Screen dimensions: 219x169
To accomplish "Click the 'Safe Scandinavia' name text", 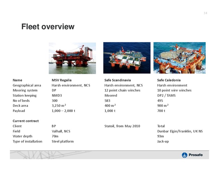I will pos(118,80).
